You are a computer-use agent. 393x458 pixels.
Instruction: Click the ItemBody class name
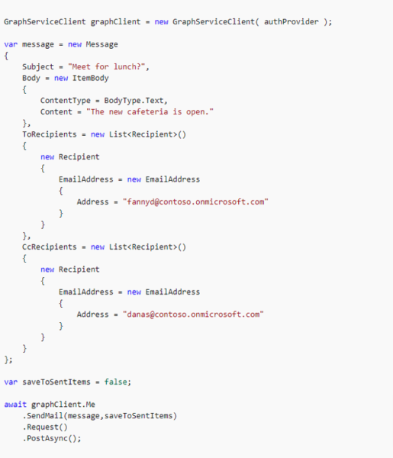click(91, 79)
